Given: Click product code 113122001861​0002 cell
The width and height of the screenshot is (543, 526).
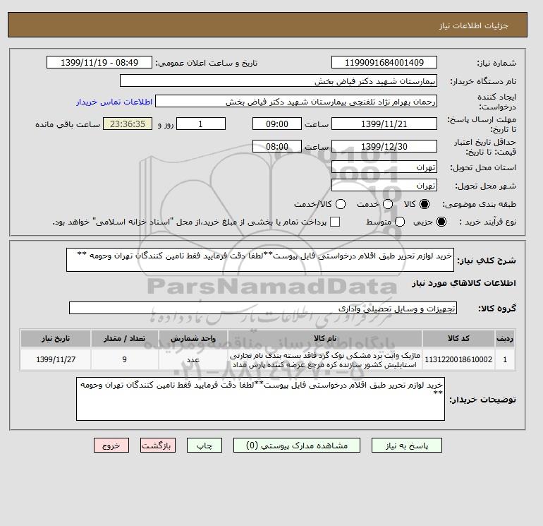Looking at the screenshot, I should pos(458,359).
